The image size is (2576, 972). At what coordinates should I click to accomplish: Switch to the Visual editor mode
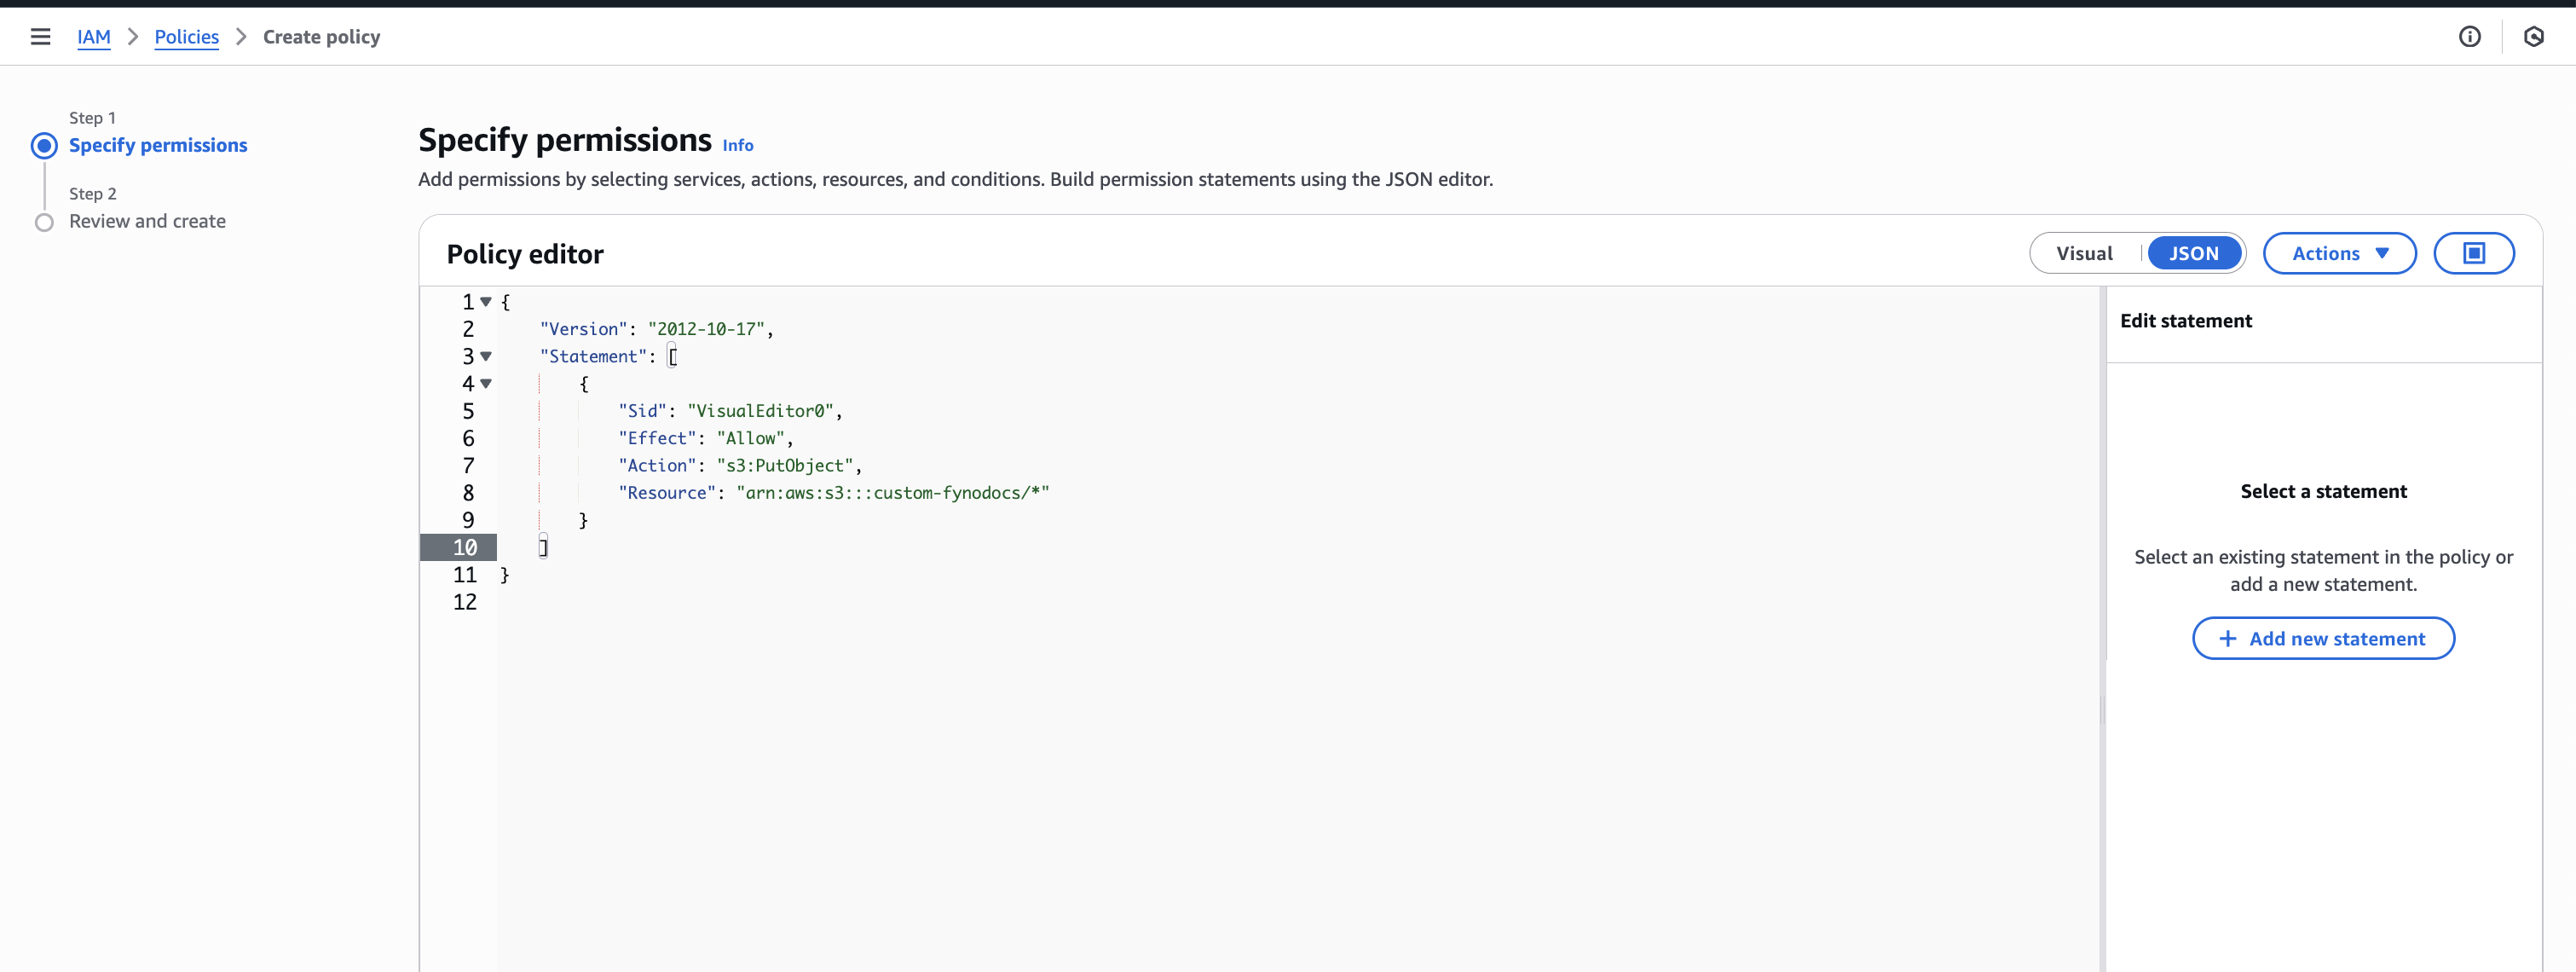click(x=2084, y=253)
